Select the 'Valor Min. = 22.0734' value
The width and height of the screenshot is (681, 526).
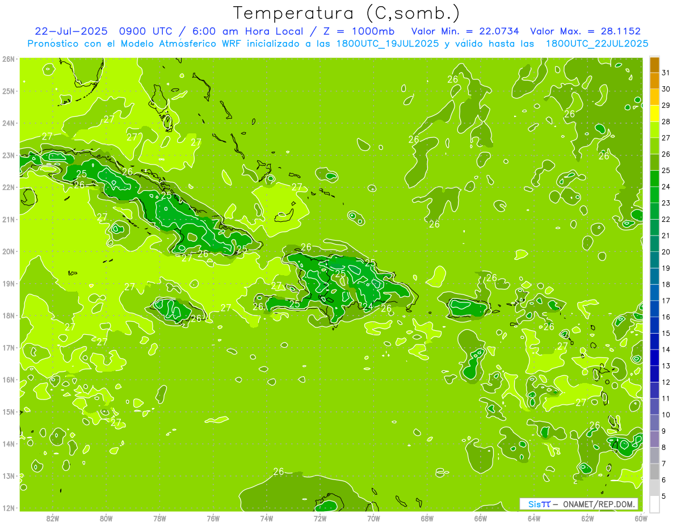click(x=465, y=31)
